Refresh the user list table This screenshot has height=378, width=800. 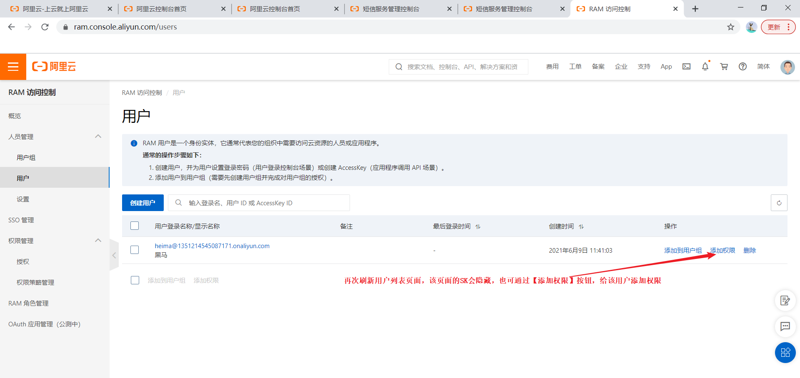(x=779, y=203)
